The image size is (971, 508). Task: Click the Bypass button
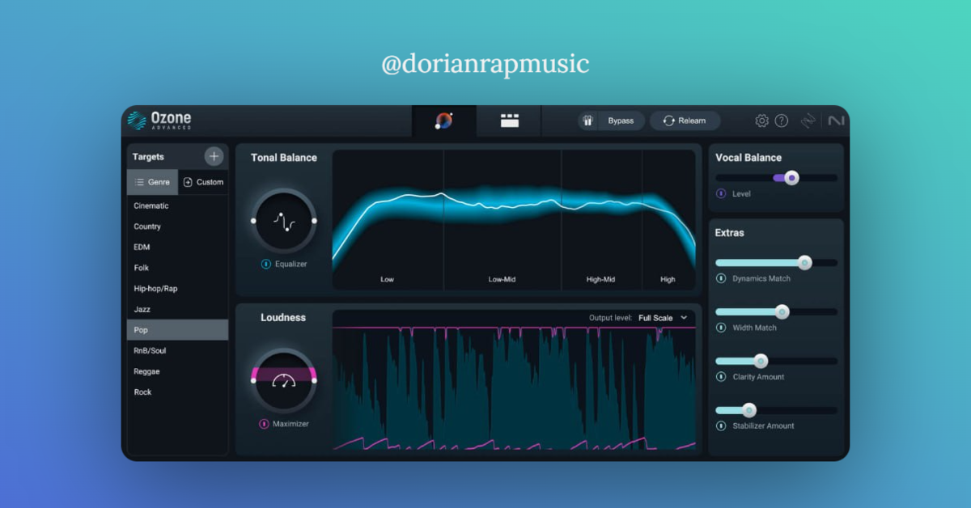click(612, 121)
